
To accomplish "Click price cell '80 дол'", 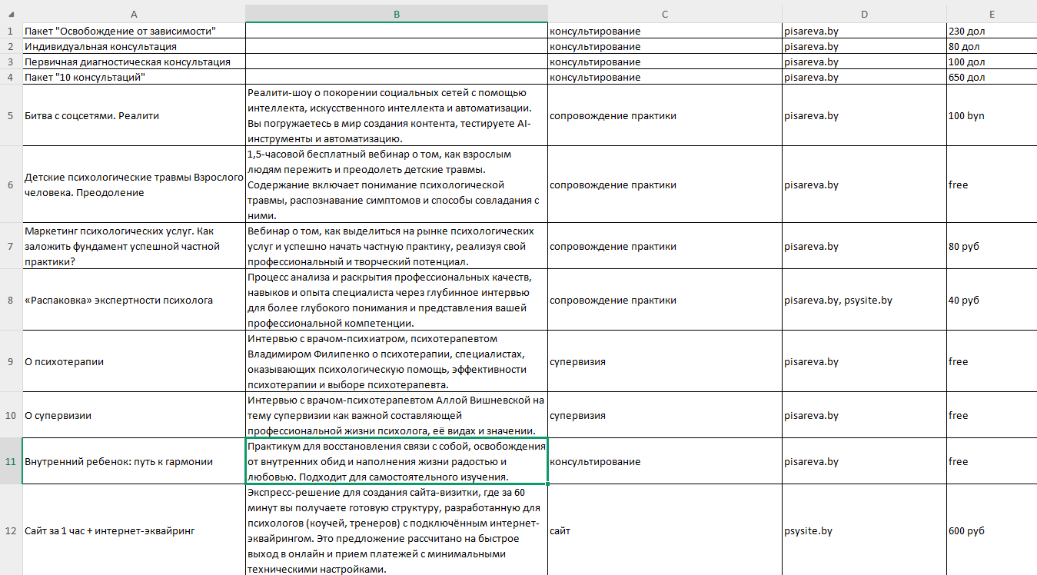I will tap(992, 47).
